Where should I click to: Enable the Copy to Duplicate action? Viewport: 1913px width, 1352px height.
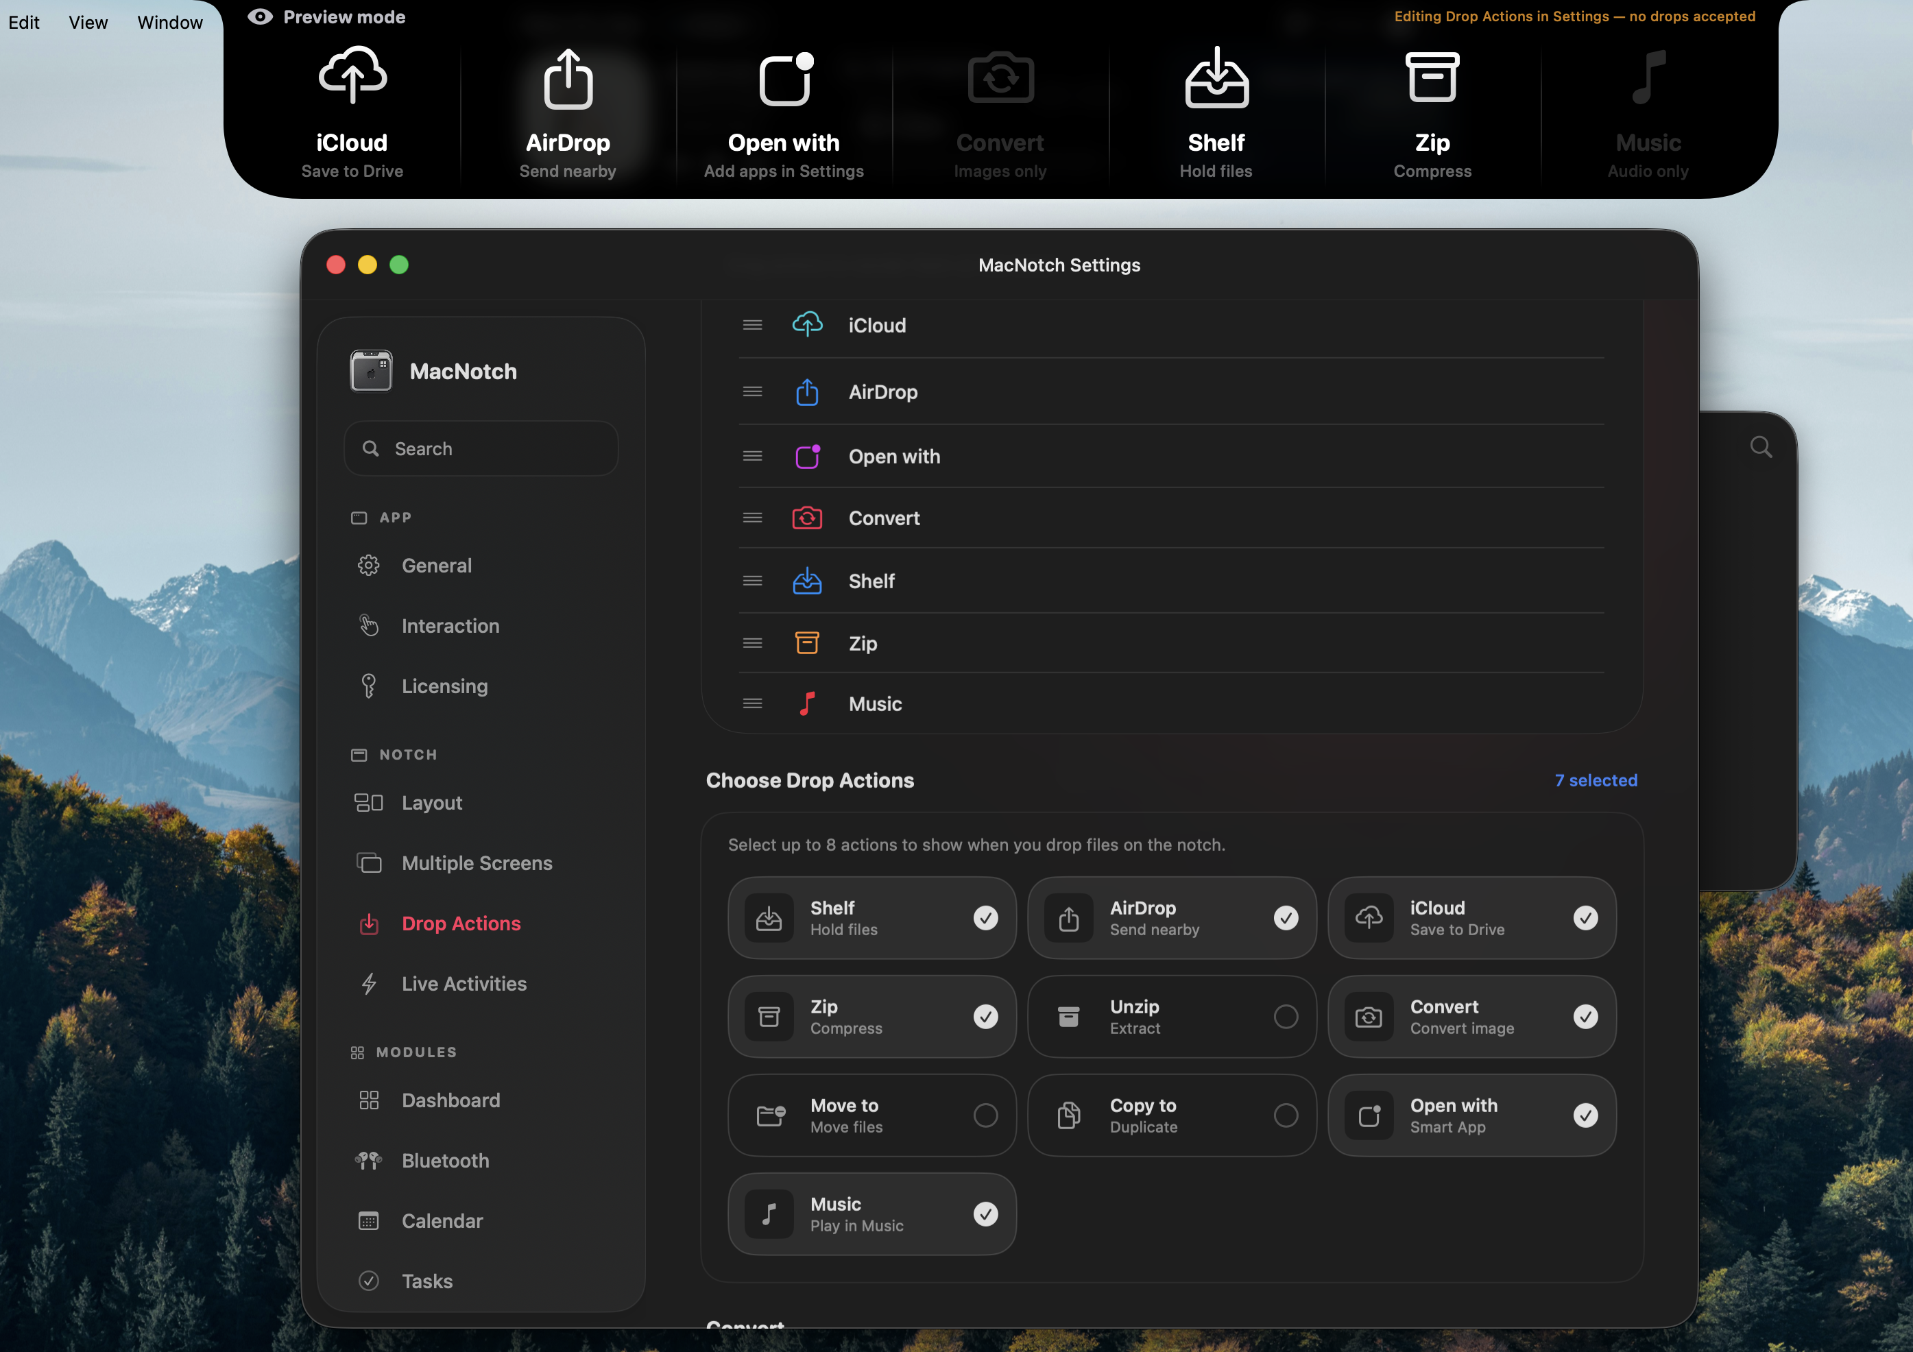click(x=1286, y=1115)
